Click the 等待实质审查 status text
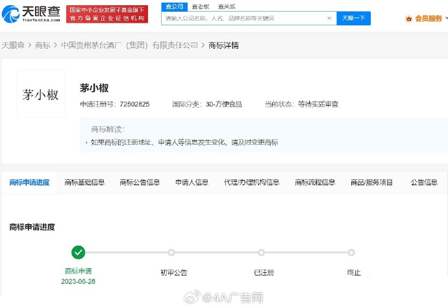The image size is (448, 308). [318, 104]
